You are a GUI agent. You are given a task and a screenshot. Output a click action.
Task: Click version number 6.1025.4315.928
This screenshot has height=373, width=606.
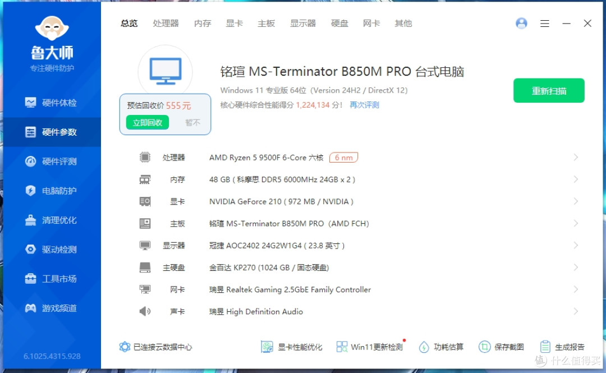tap(52, 356)
